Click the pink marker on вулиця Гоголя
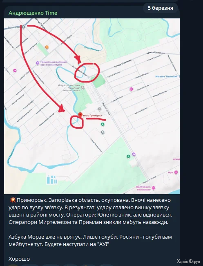This screenshot has width=203, height=266. [x=131, y=89]
